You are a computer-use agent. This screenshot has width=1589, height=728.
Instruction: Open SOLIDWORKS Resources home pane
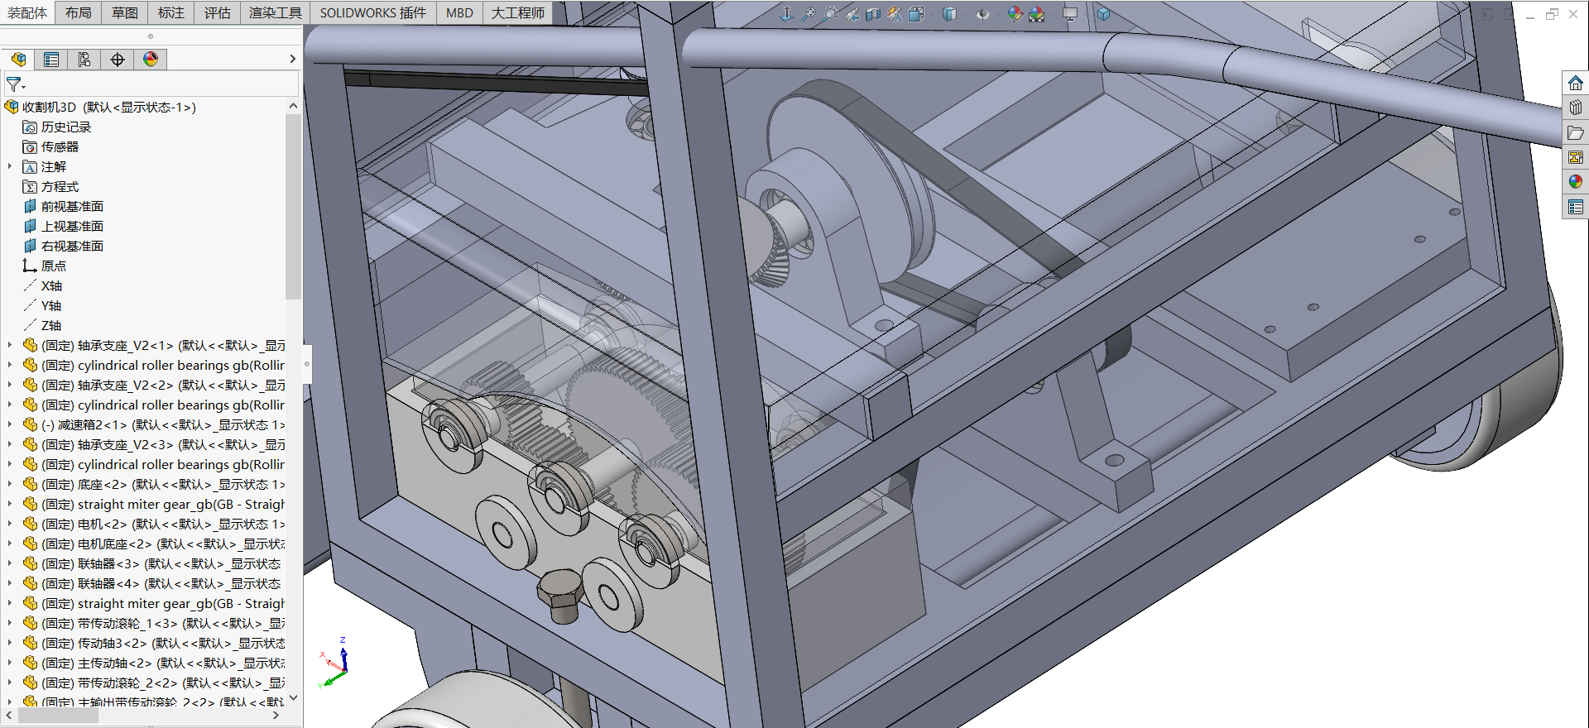pyautogui.click(x=1576, y=83)
